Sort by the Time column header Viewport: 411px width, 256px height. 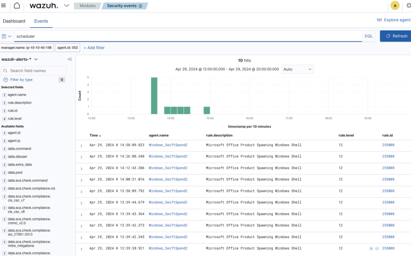click(95, 135)
